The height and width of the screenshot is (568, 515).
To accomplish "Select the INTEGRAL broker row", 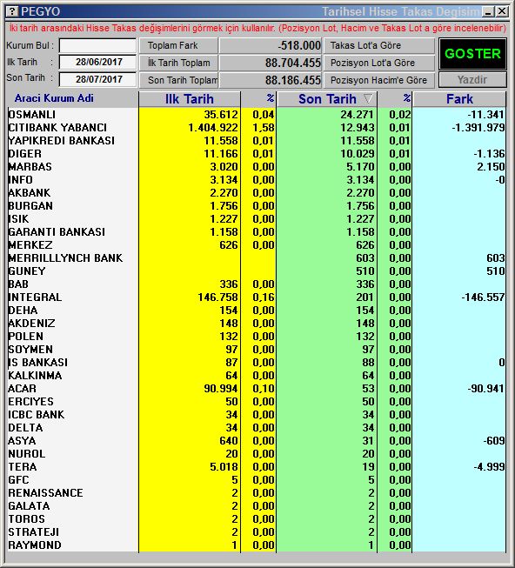I will [257, 297].
